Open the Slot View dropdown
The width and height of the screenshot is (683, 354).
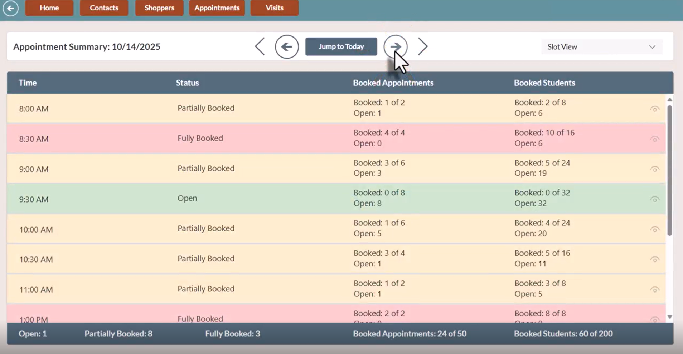[602, 47]
